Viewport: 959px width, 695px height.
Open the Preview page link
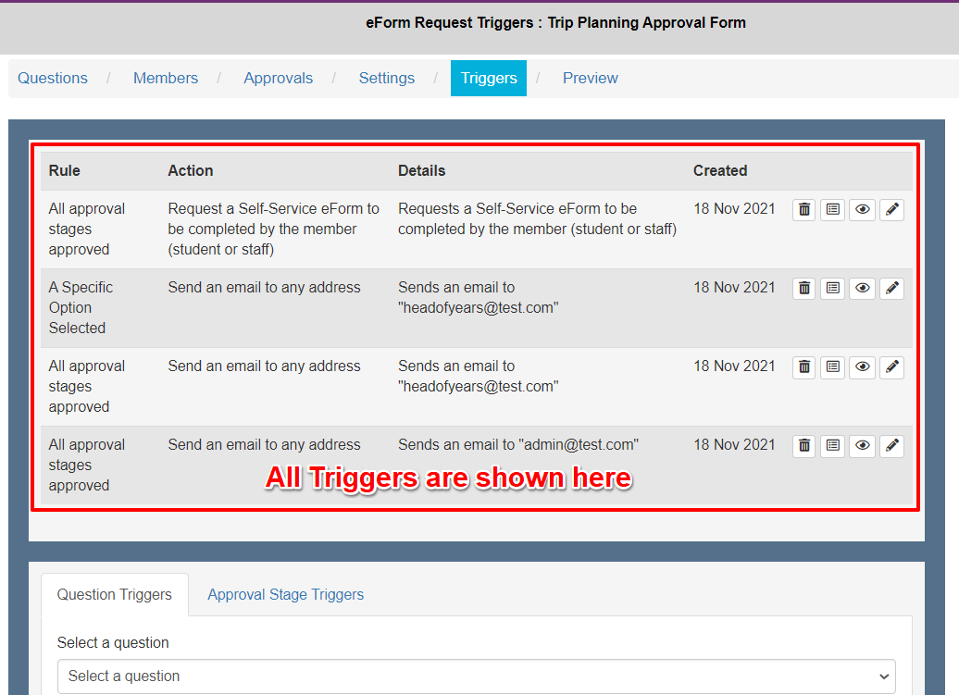[x=590, y=79]
